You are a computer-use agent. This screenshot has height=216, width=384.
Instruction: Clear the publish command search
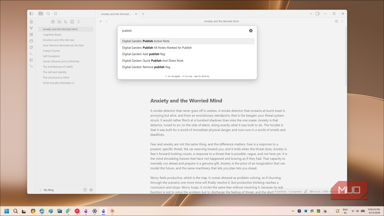[251, 31]
